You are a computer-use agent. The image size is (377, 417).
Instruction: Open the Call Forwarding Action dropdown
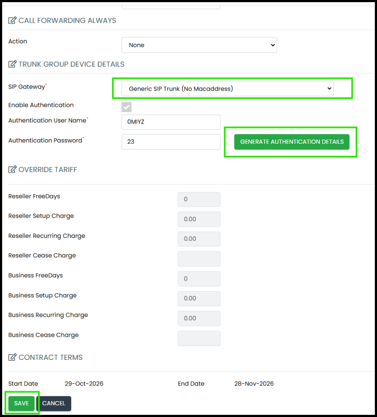199,45
